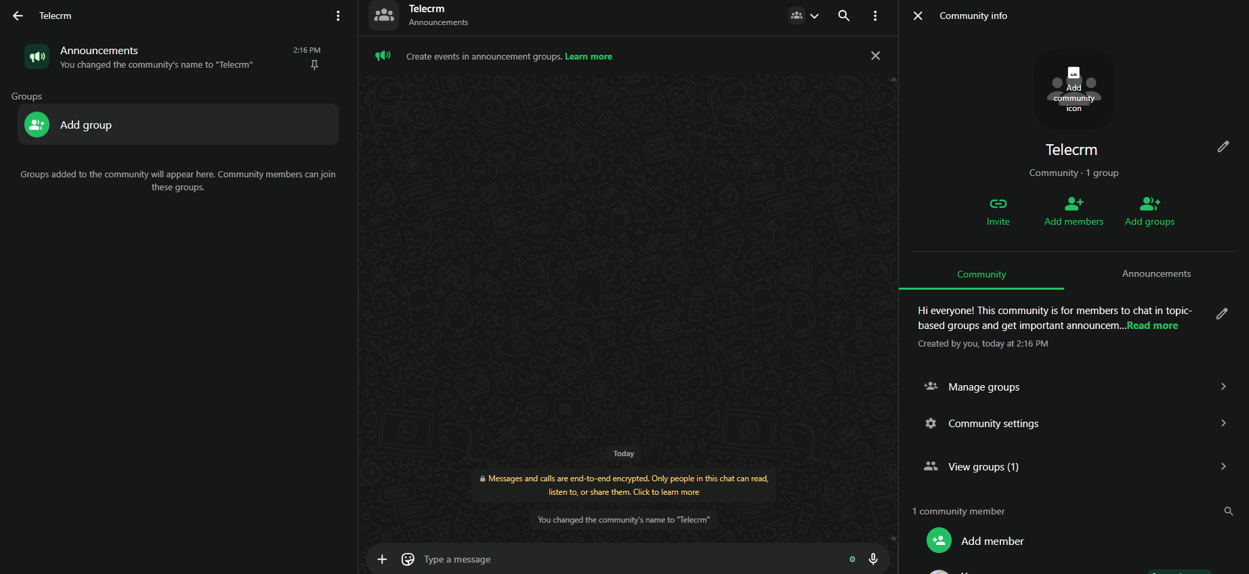Image resolution: width=1249 pixels, height=574 pixels.
Task: Dismiss the create events banner
Action: coord(876,56)
